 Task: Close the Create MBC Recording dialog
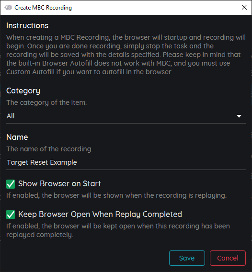(244, 7)
